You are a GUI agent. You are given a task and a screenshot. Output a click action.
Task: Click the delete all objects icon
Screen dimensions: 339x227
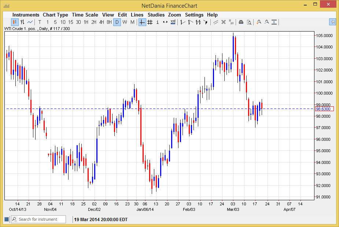(x=231, y=22)
